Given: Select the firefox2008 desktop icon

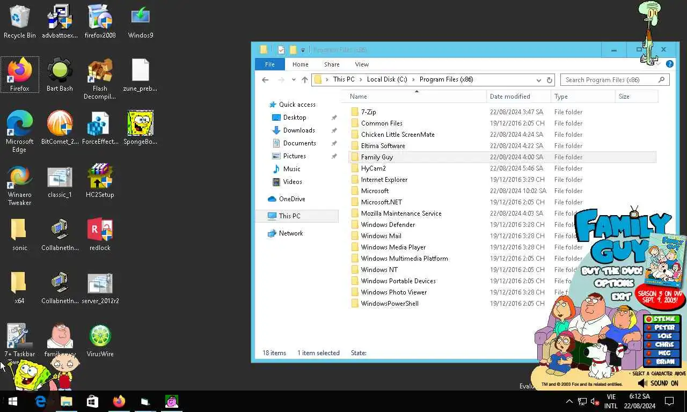Looking at the screenshot, I should tap(100, 21).
